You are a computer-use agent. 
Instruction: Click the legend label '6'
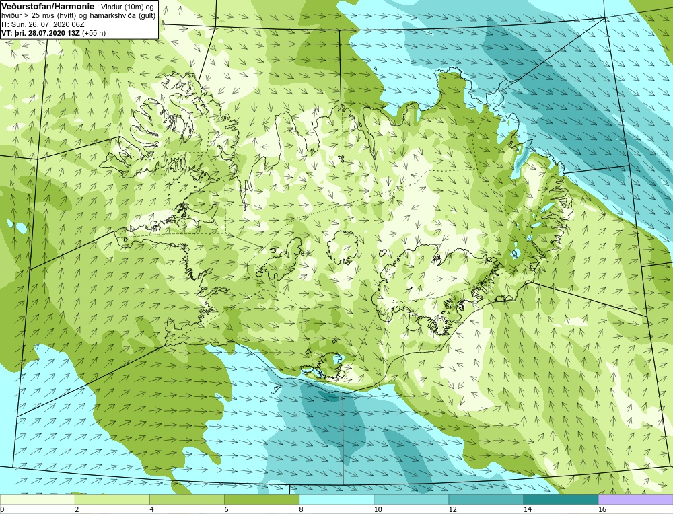(x=226, y=509)
